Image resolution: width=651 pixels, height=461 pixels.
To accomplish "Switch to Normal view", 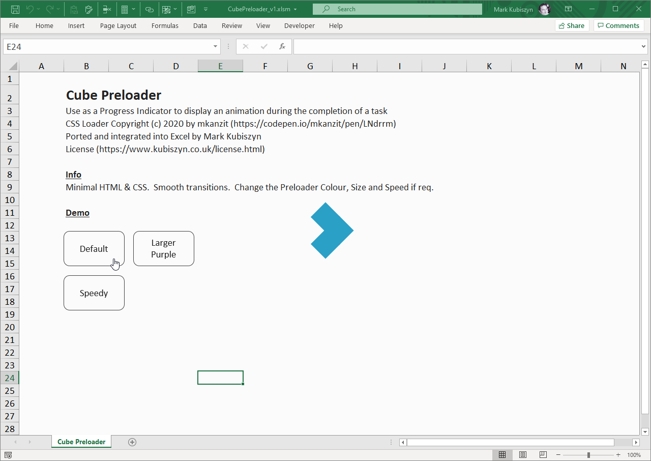I will tap(502, 455).
